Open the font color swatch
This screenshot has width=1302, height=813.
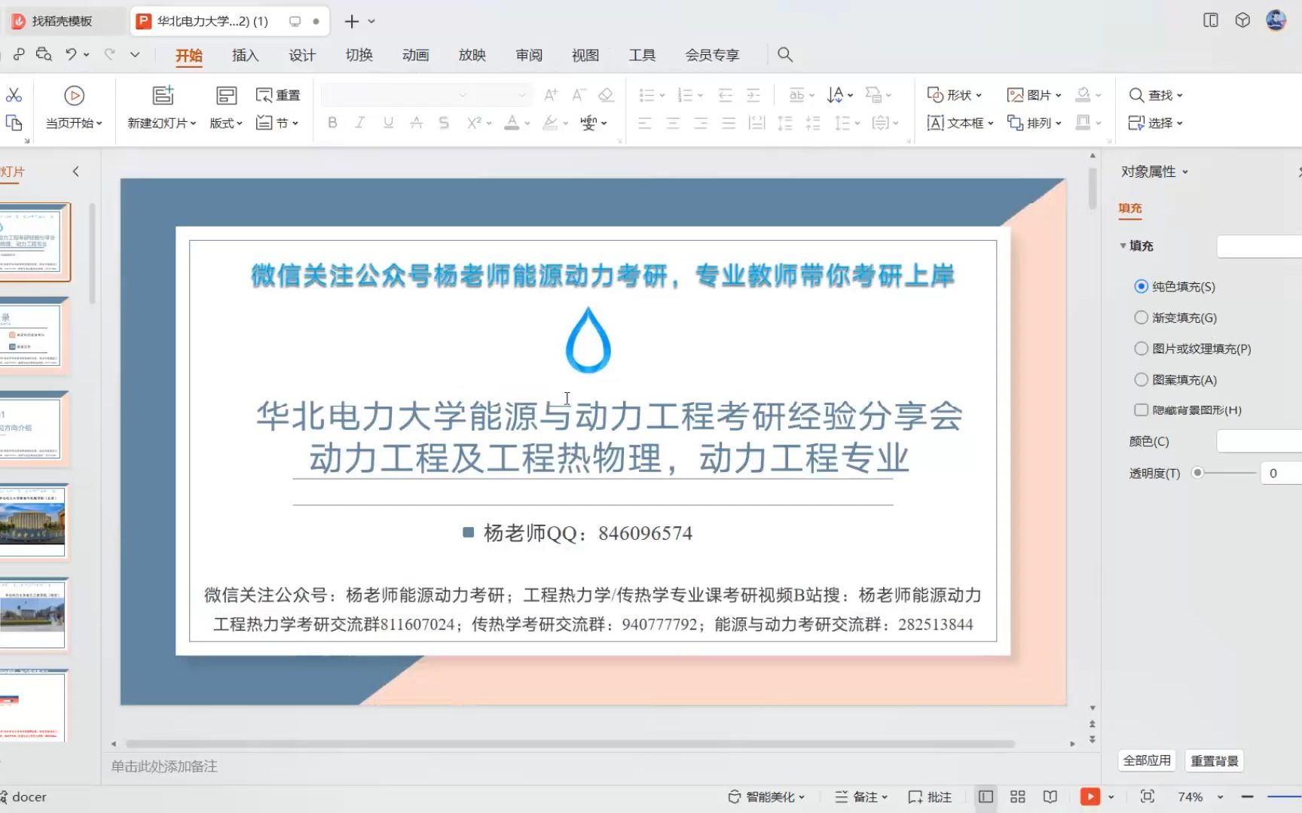[x=512, y=123]
